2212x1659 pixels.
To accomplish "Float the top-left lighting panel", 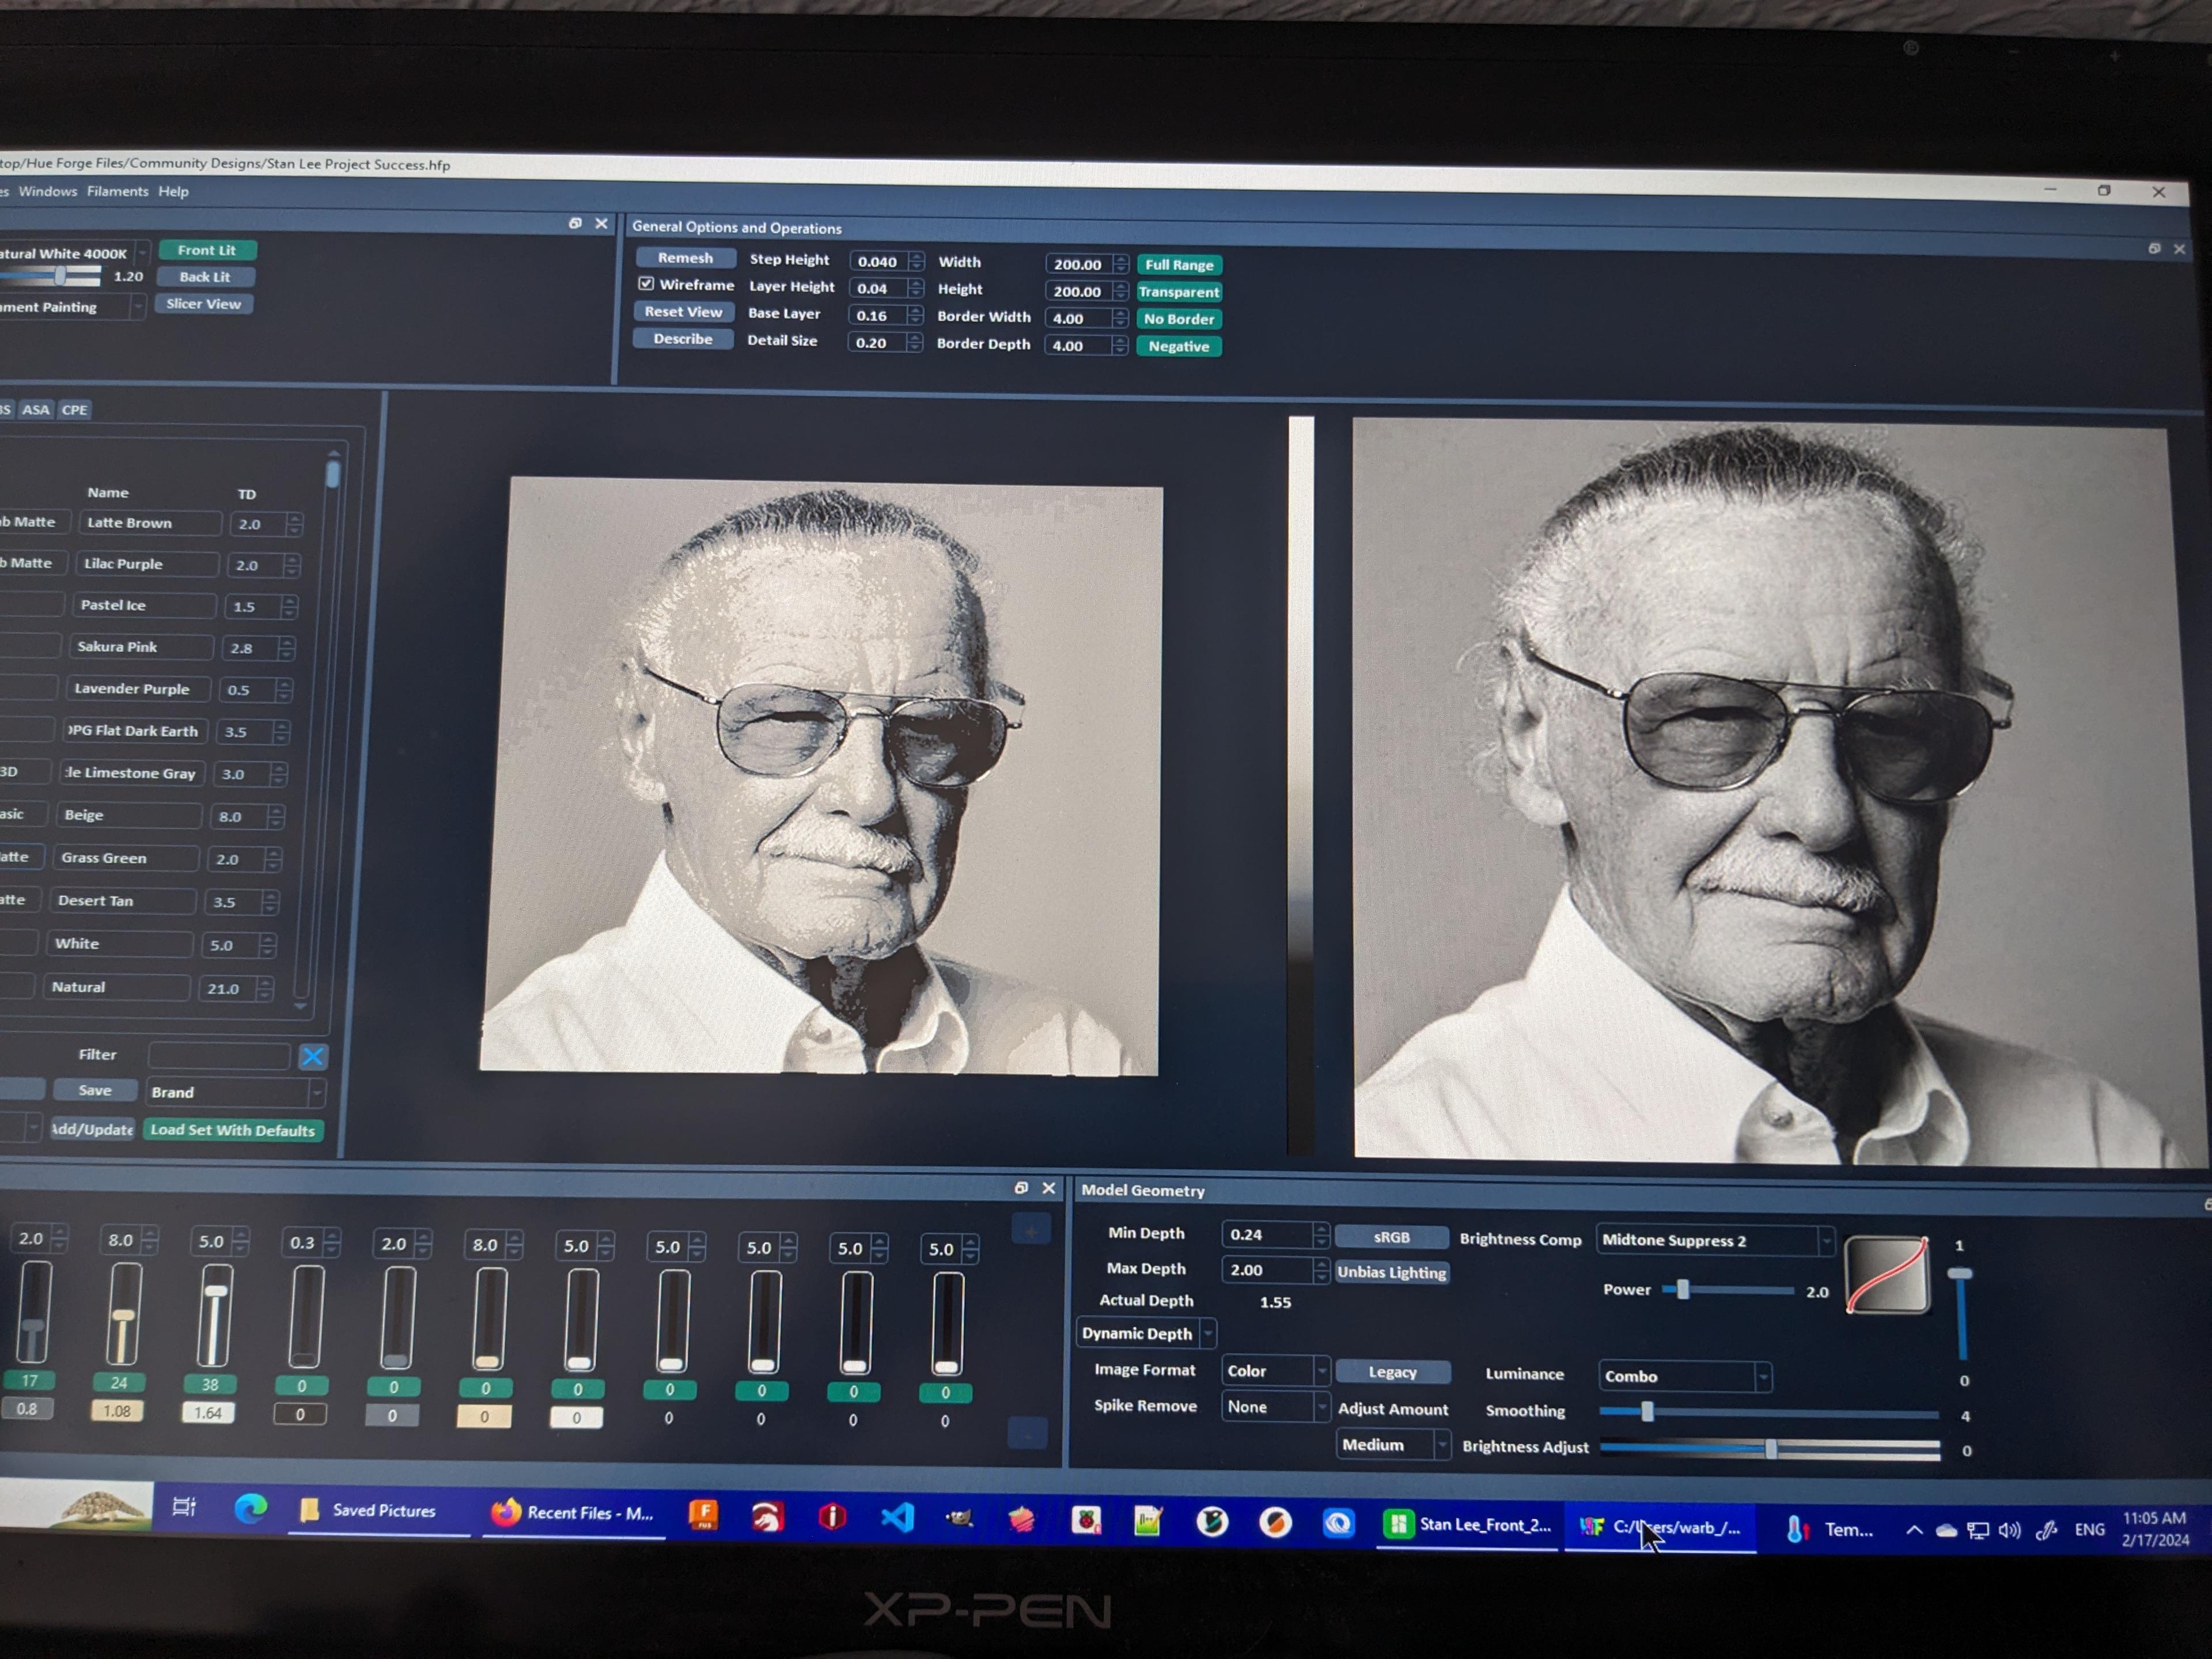I will click(x=575, y=223).
